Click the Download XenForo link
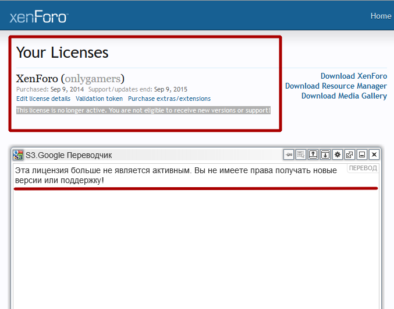394x309 pixels. pyautogui.click(x=353, y=76)
